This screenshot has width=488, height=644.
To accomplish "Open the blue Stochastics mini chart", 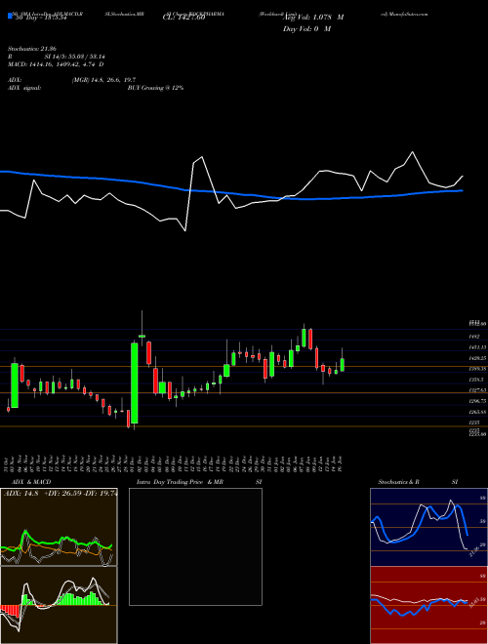I will 428,527.
